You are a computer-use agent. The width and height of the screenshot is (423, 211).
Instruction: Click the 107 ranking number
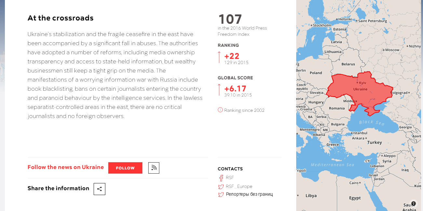point(230,19)
